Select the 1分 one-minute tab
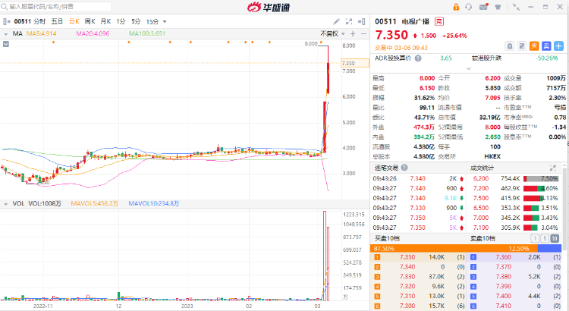 pos(121,22)
